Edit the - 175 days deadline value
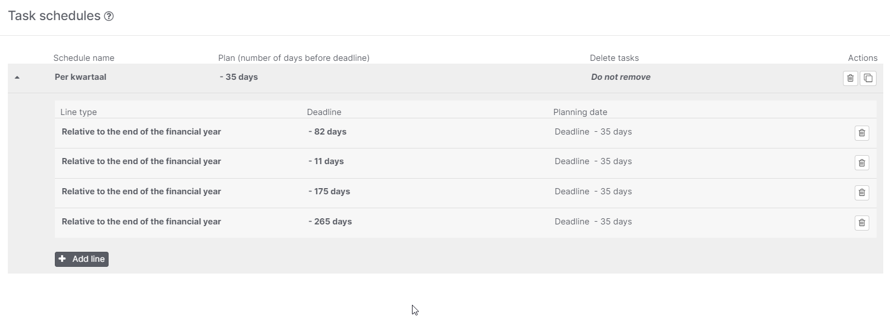890x321 pixels. point(329,191)
